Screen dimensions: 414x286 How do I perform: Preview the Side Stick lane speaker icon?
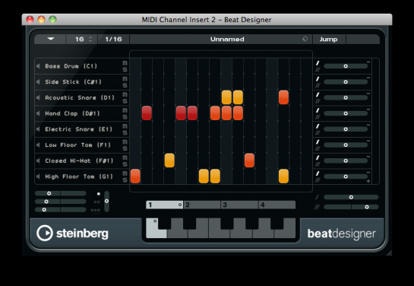pyautogui.click(x=38, y=82)
